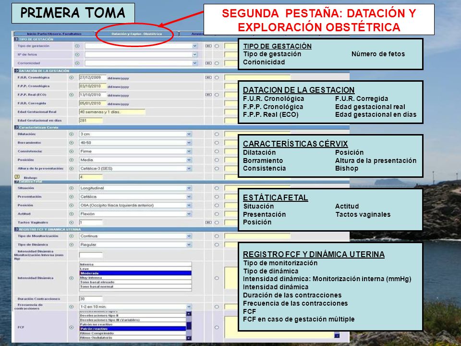Open the Tipo de gestación dropdown
461x346 pixels.
coord(194,46)
